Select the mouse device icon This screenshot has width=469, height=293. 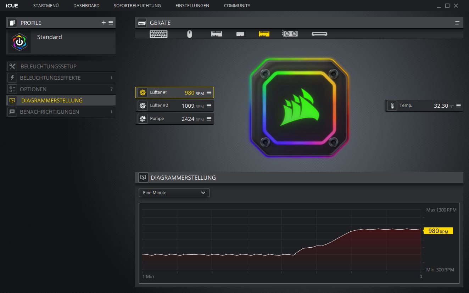tap(190, 34)
